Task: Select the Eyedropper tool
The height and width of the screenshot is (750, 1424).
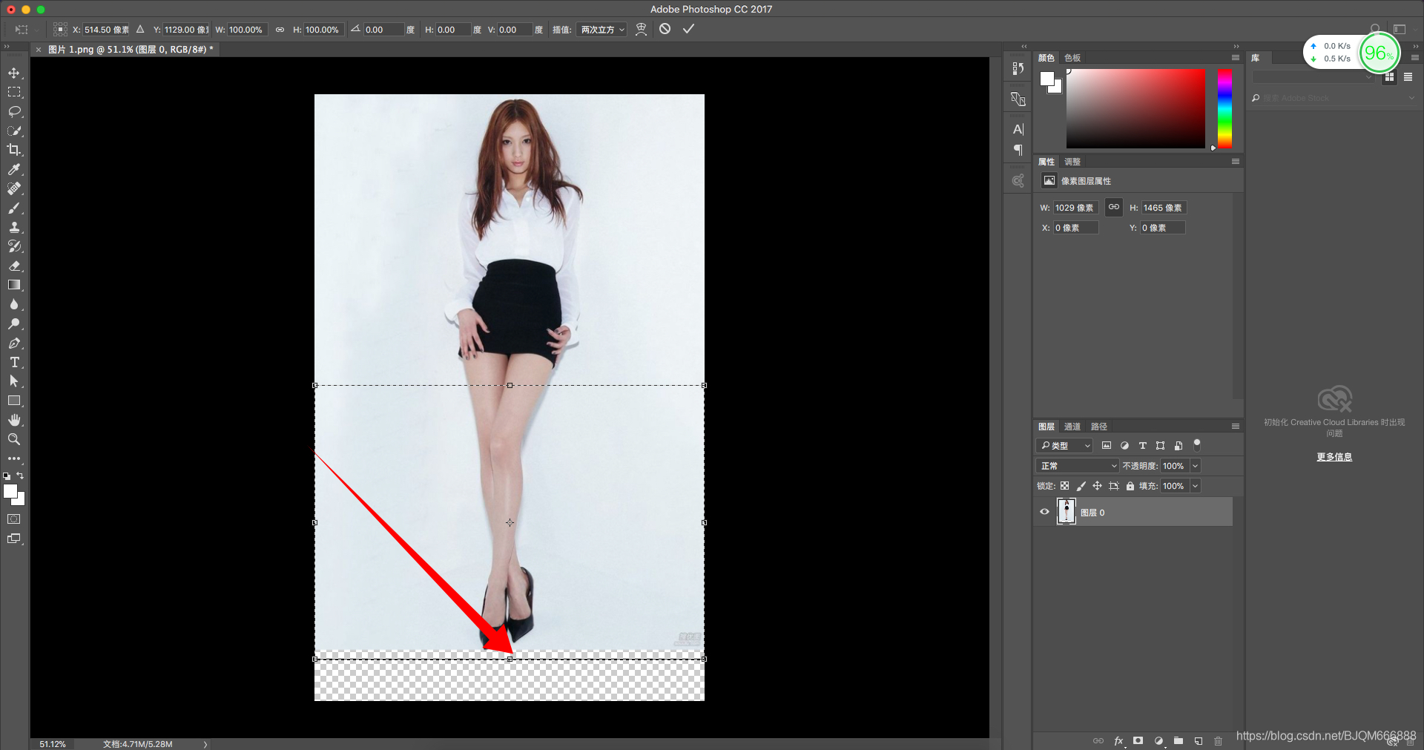Action: coord(14,169)
